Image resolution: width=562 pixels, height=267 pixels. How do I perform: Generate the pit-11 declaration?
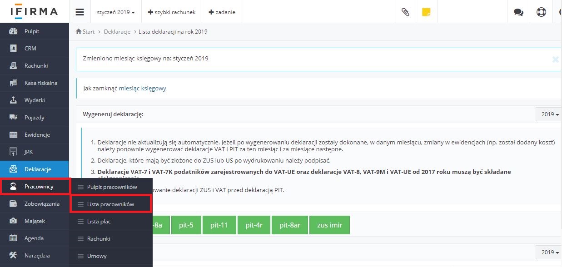point(219,225)
